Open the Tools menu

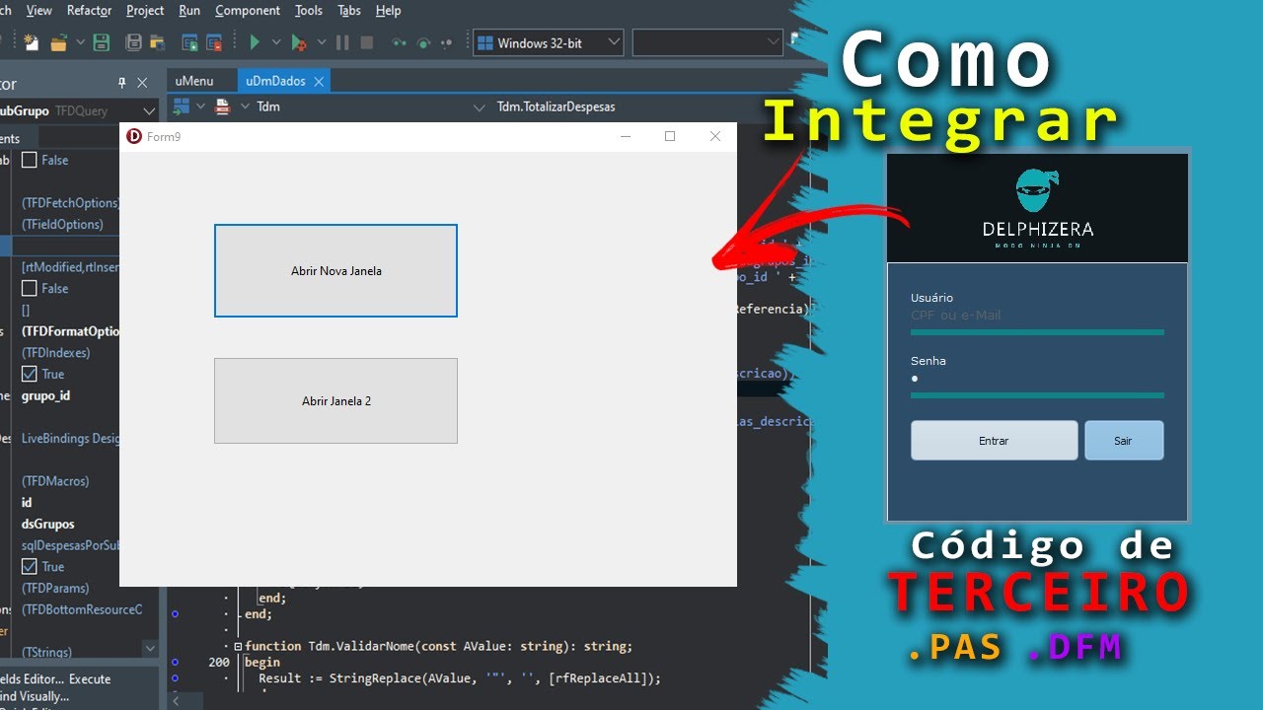pyautogui.click(x=309, y=10)
